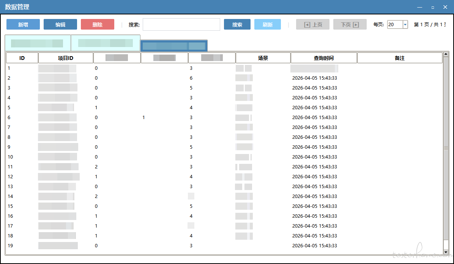Screen dimensions: 454x264
Task: Sort by the ID column header
Action: [x=22, y=58]
